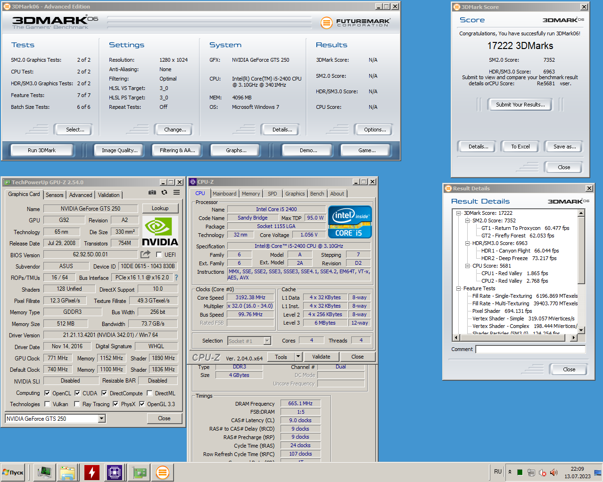The height and width of the screenshot is (482, 603).
Task: Click the 3DMark orange taskbar icon
Action: click(x=162, y=472)
